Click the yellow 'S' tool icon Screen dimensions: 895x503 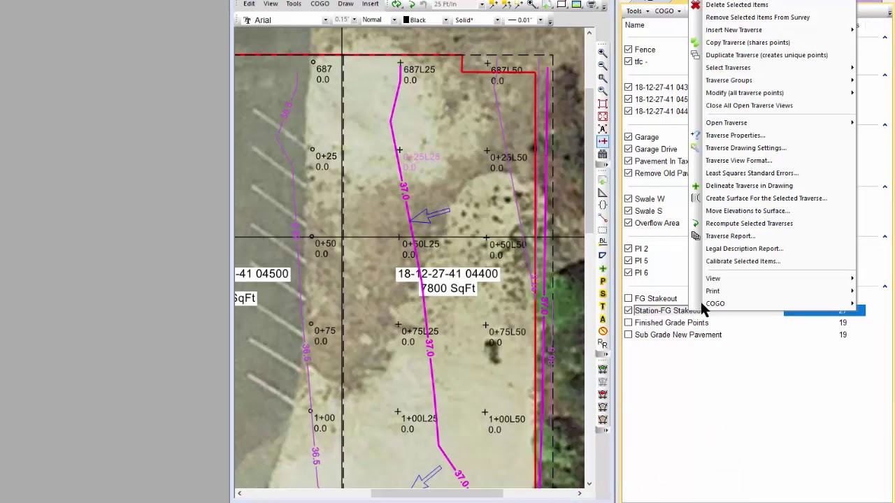(x=603, y=293)
